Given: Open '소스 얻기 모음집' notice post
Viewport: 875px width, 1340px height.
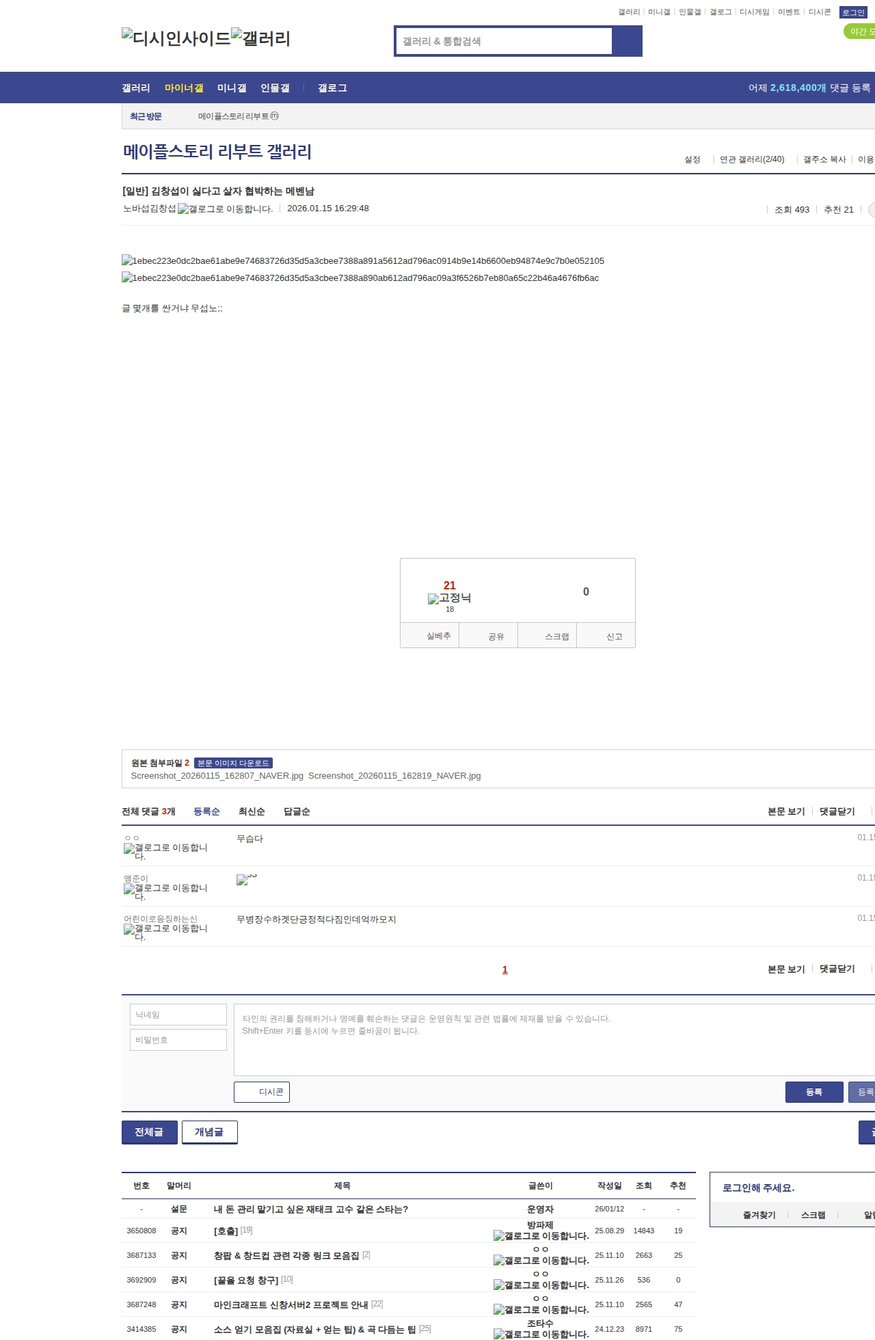Looking at the screenshot, I should [315, 1329].
